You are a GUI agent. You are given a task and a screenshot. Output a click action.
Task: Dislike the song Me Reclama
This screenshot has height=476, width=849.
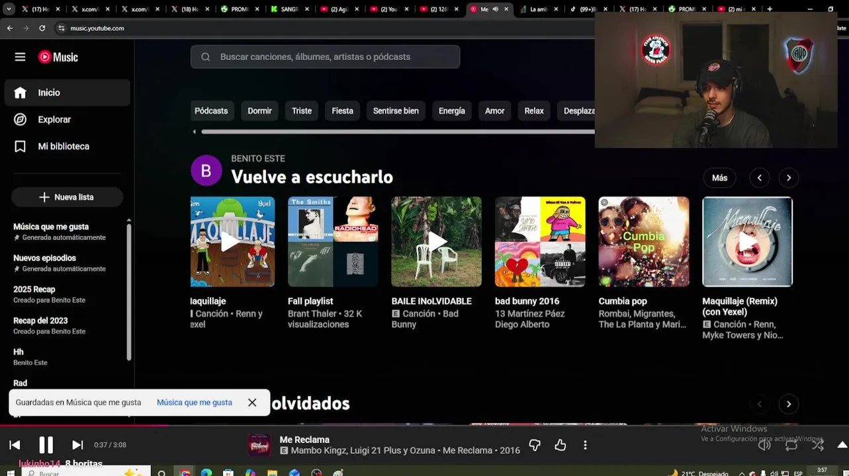pos(535,445)
